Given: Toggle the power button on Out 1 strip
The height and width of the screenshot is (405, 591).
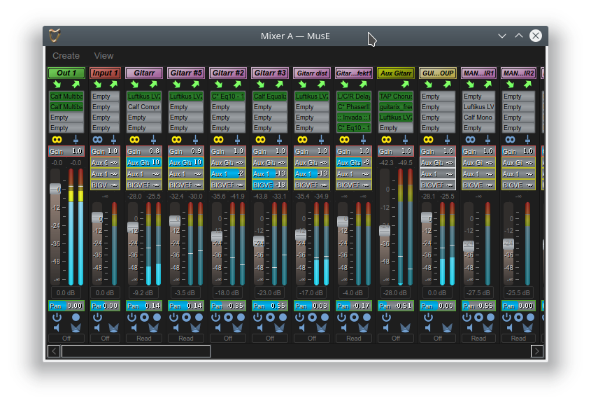Looking at the screenshot, I should (57, 317).
